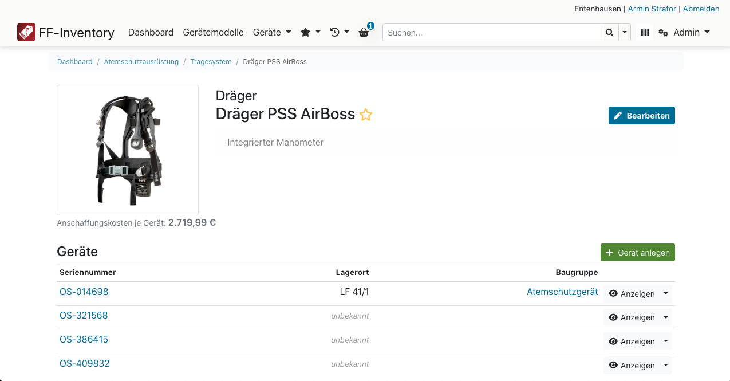730x381 pixels.
Task: Click the Bearbeiten button
Action: pyautogui.click(x=641, y=116)
